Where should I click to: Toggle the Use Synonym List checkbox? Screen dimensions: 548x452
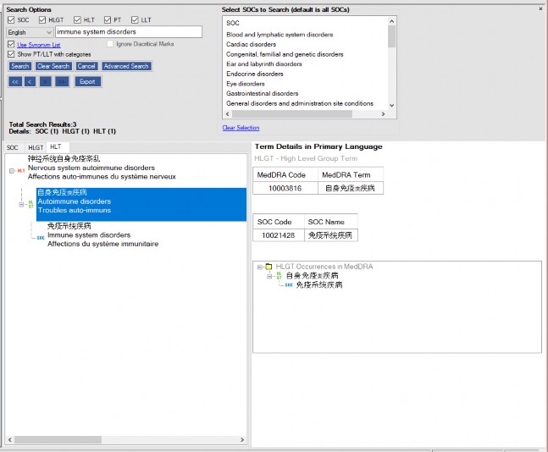coord(11,43)
